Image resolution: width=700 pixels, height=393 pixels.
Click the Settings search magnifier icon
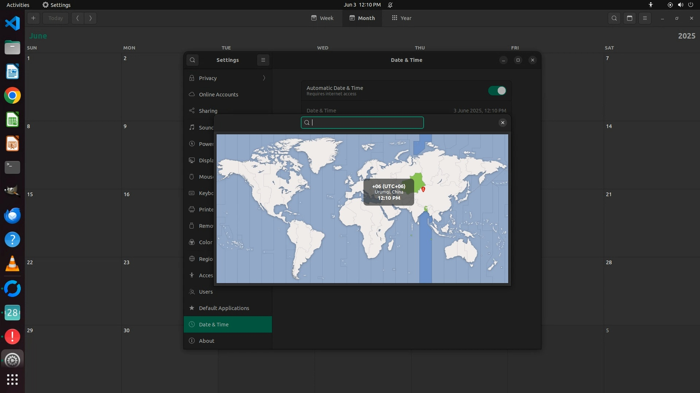coord(192,60)
